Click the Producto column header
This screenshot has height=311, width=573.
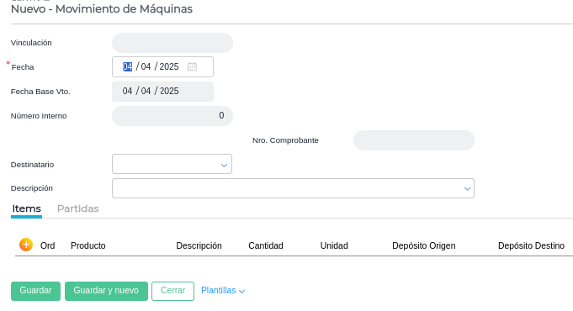[88, 245]
